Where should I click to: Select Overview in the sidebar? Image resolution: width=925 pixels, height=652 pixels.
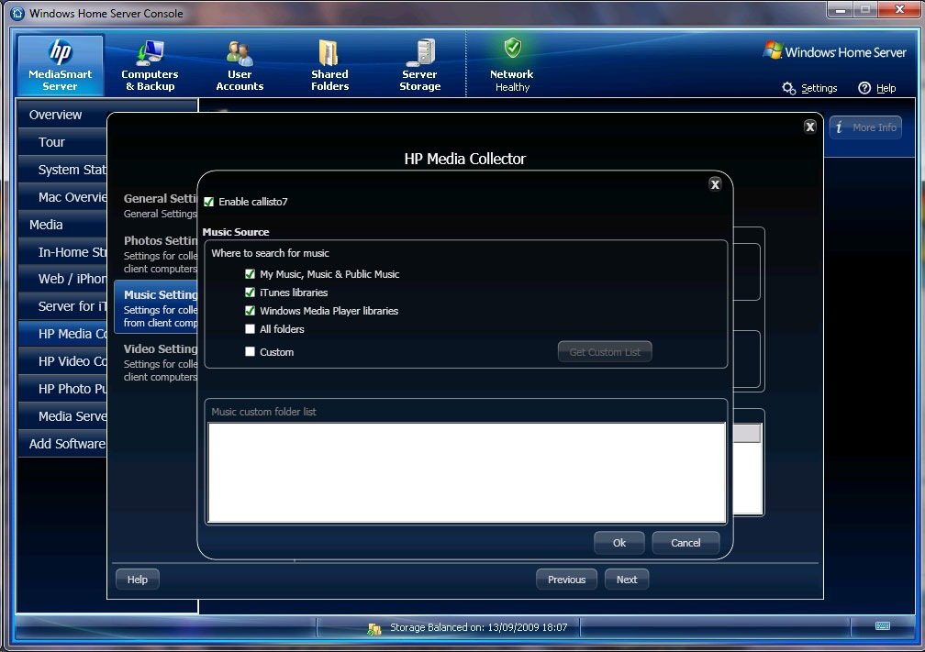point(62,115)
